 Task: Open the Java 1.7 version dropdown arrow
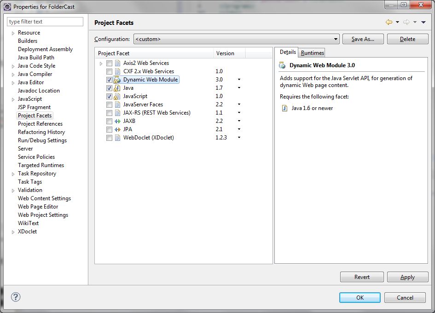click(x=239, y=88)
